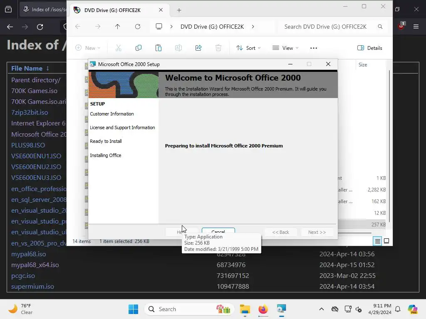Open the Windows Start menu

(133, 309)
